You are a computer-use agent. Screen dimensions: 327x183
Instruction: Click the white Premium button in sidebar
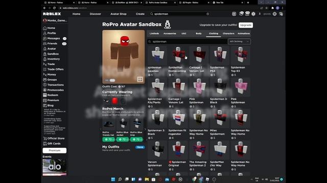click(55, 150)
